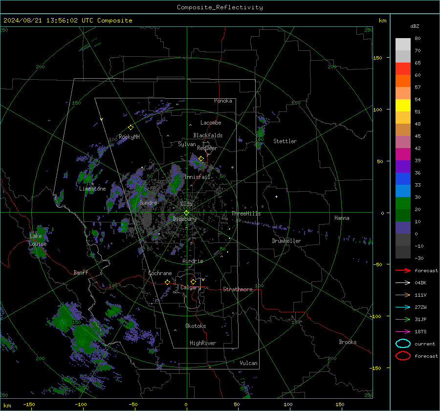The image size is (440, 411).
Task: Click the Sylvan label on map
Action: point(187,144)
